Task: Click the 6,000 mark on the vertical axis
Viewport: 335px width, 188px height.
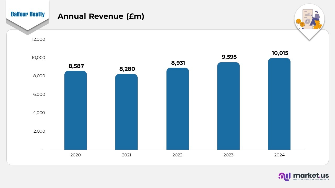Action: click(39, 95)
